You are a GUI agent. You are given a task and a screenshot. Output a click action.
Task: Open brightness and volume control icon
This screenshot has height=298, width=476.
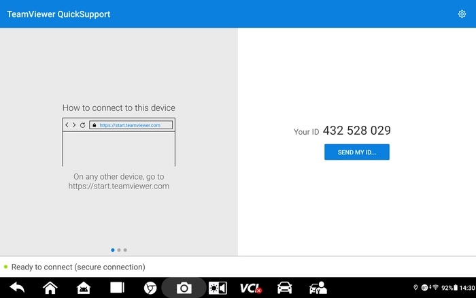pos(218,288)
